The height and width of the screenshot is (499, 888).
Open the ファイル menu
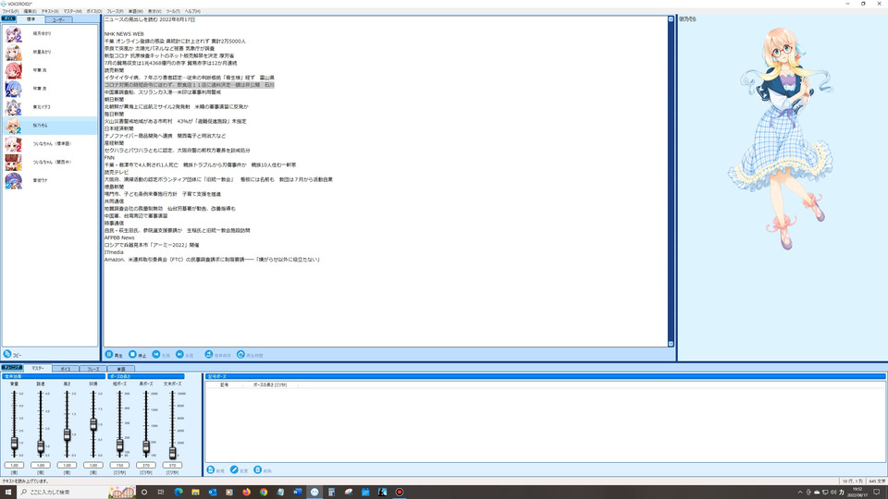pos(10,11)
